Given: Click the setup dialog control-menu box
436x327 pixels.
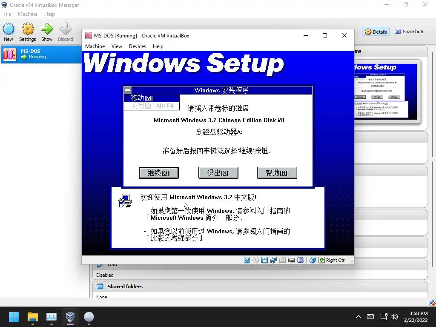Looking at the screenshot, I should click(128, 90).
